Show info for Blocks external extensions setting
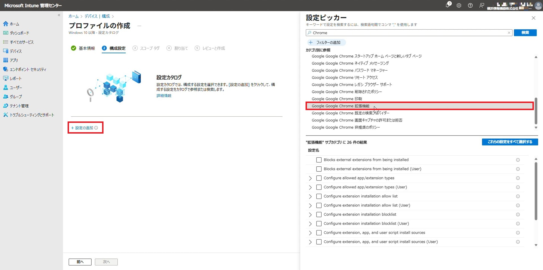The image size is (543, 270). click(x=518, y=160)
